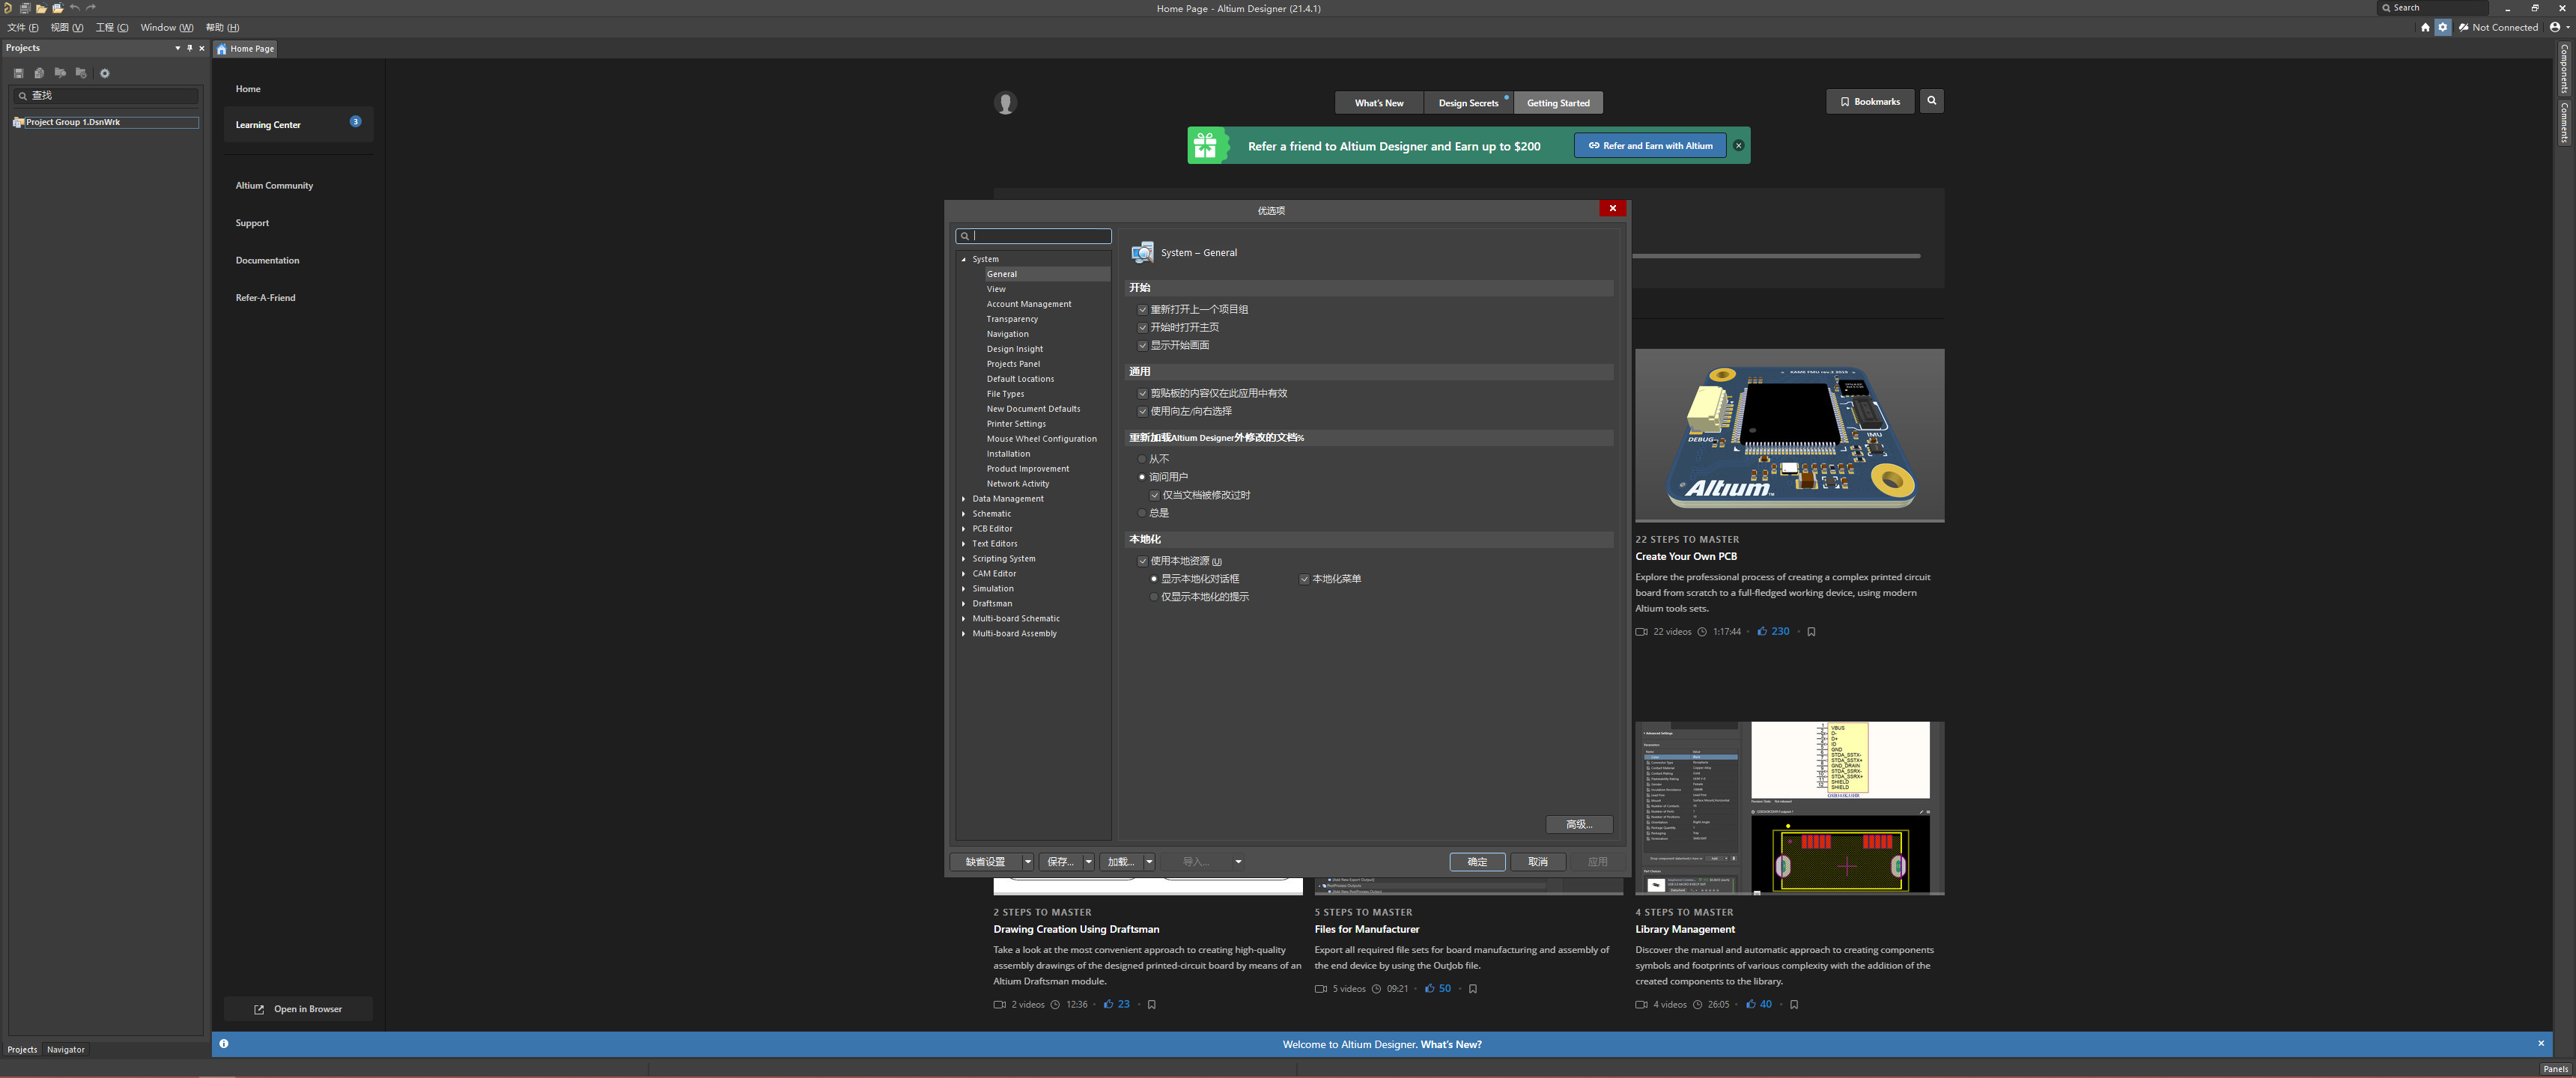Bookmark the Library Management course
The height and width of the screenshot is (1078, 2576).
click(1794, 1005)
